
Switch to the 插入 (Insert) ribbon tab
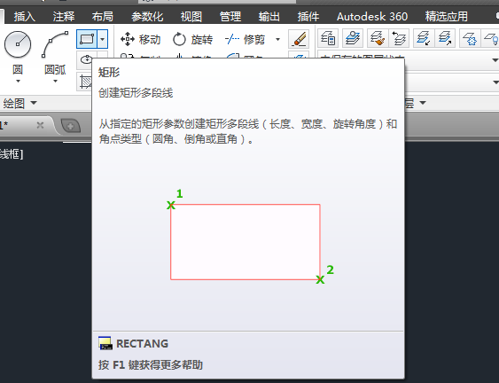25,16
